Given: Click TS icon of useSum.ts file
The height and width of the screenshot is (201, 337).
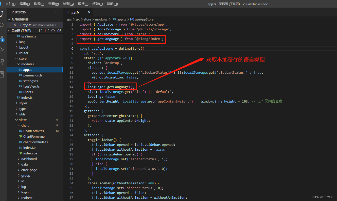Looking at the screenshot, I should [18, 36].
